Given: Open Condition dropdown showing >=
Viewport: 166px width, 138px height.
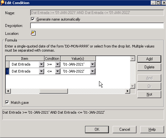Looking at the screenshot, I should click(58, 64).
